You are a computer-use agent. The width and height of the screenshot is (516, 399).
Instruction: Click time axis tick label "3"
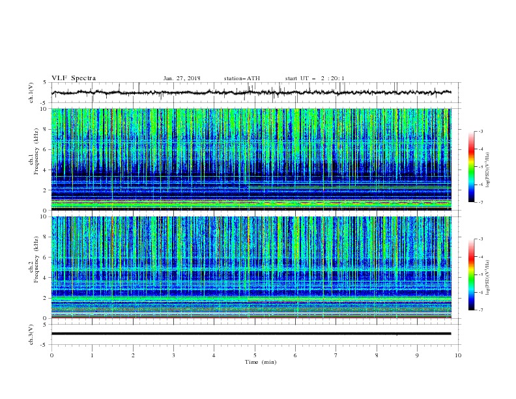(173, 355)
